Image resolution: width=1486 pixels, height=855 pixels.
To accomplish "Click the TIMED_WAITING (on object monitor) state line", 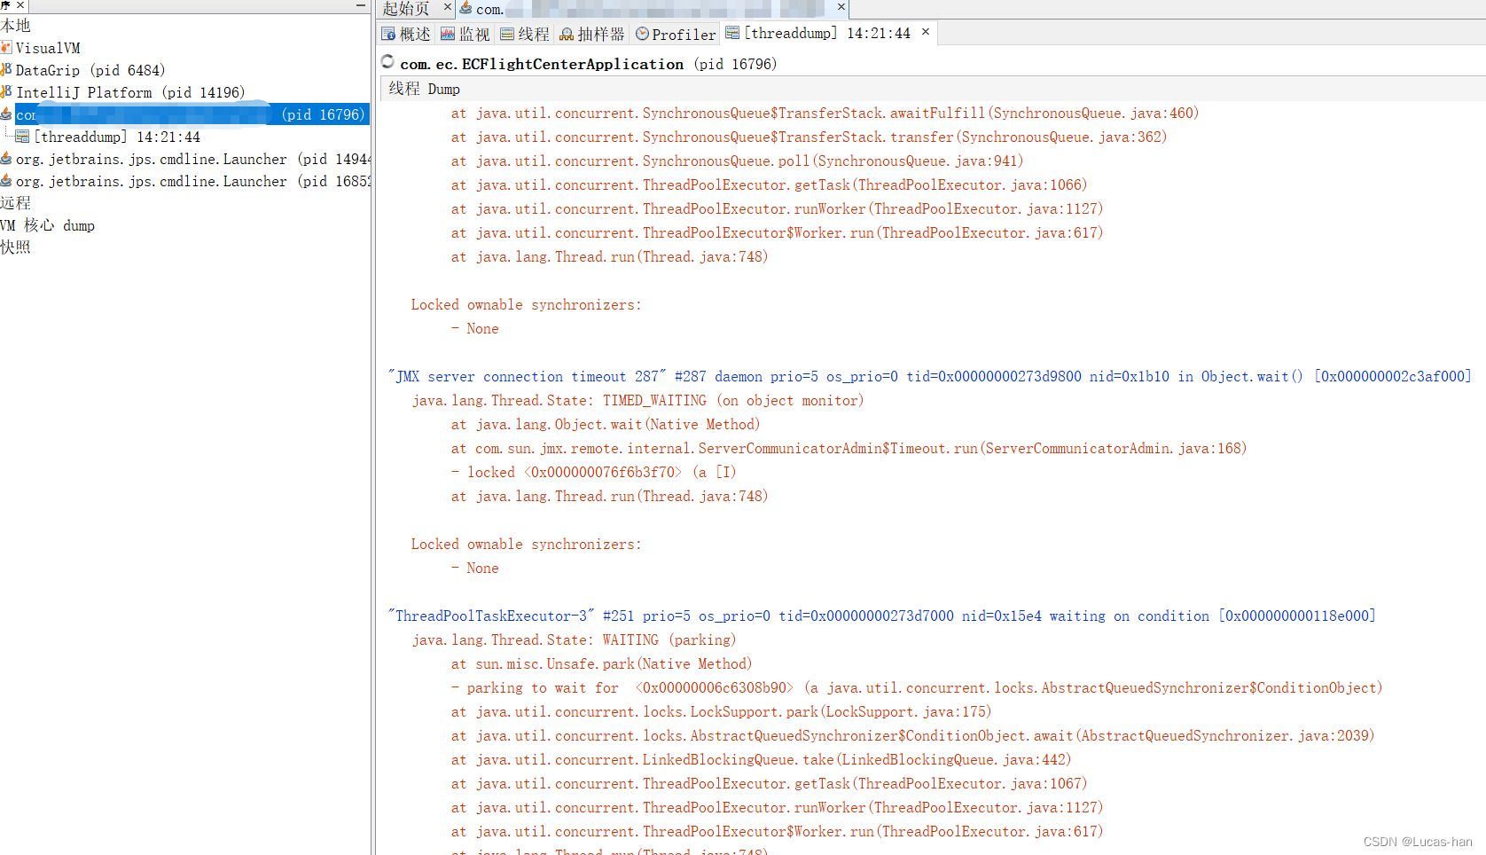I will point(637,400).
